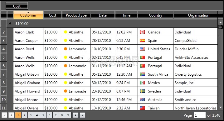Open page 6 in the pager
The image size is (224, 121).
pos(49,115)
